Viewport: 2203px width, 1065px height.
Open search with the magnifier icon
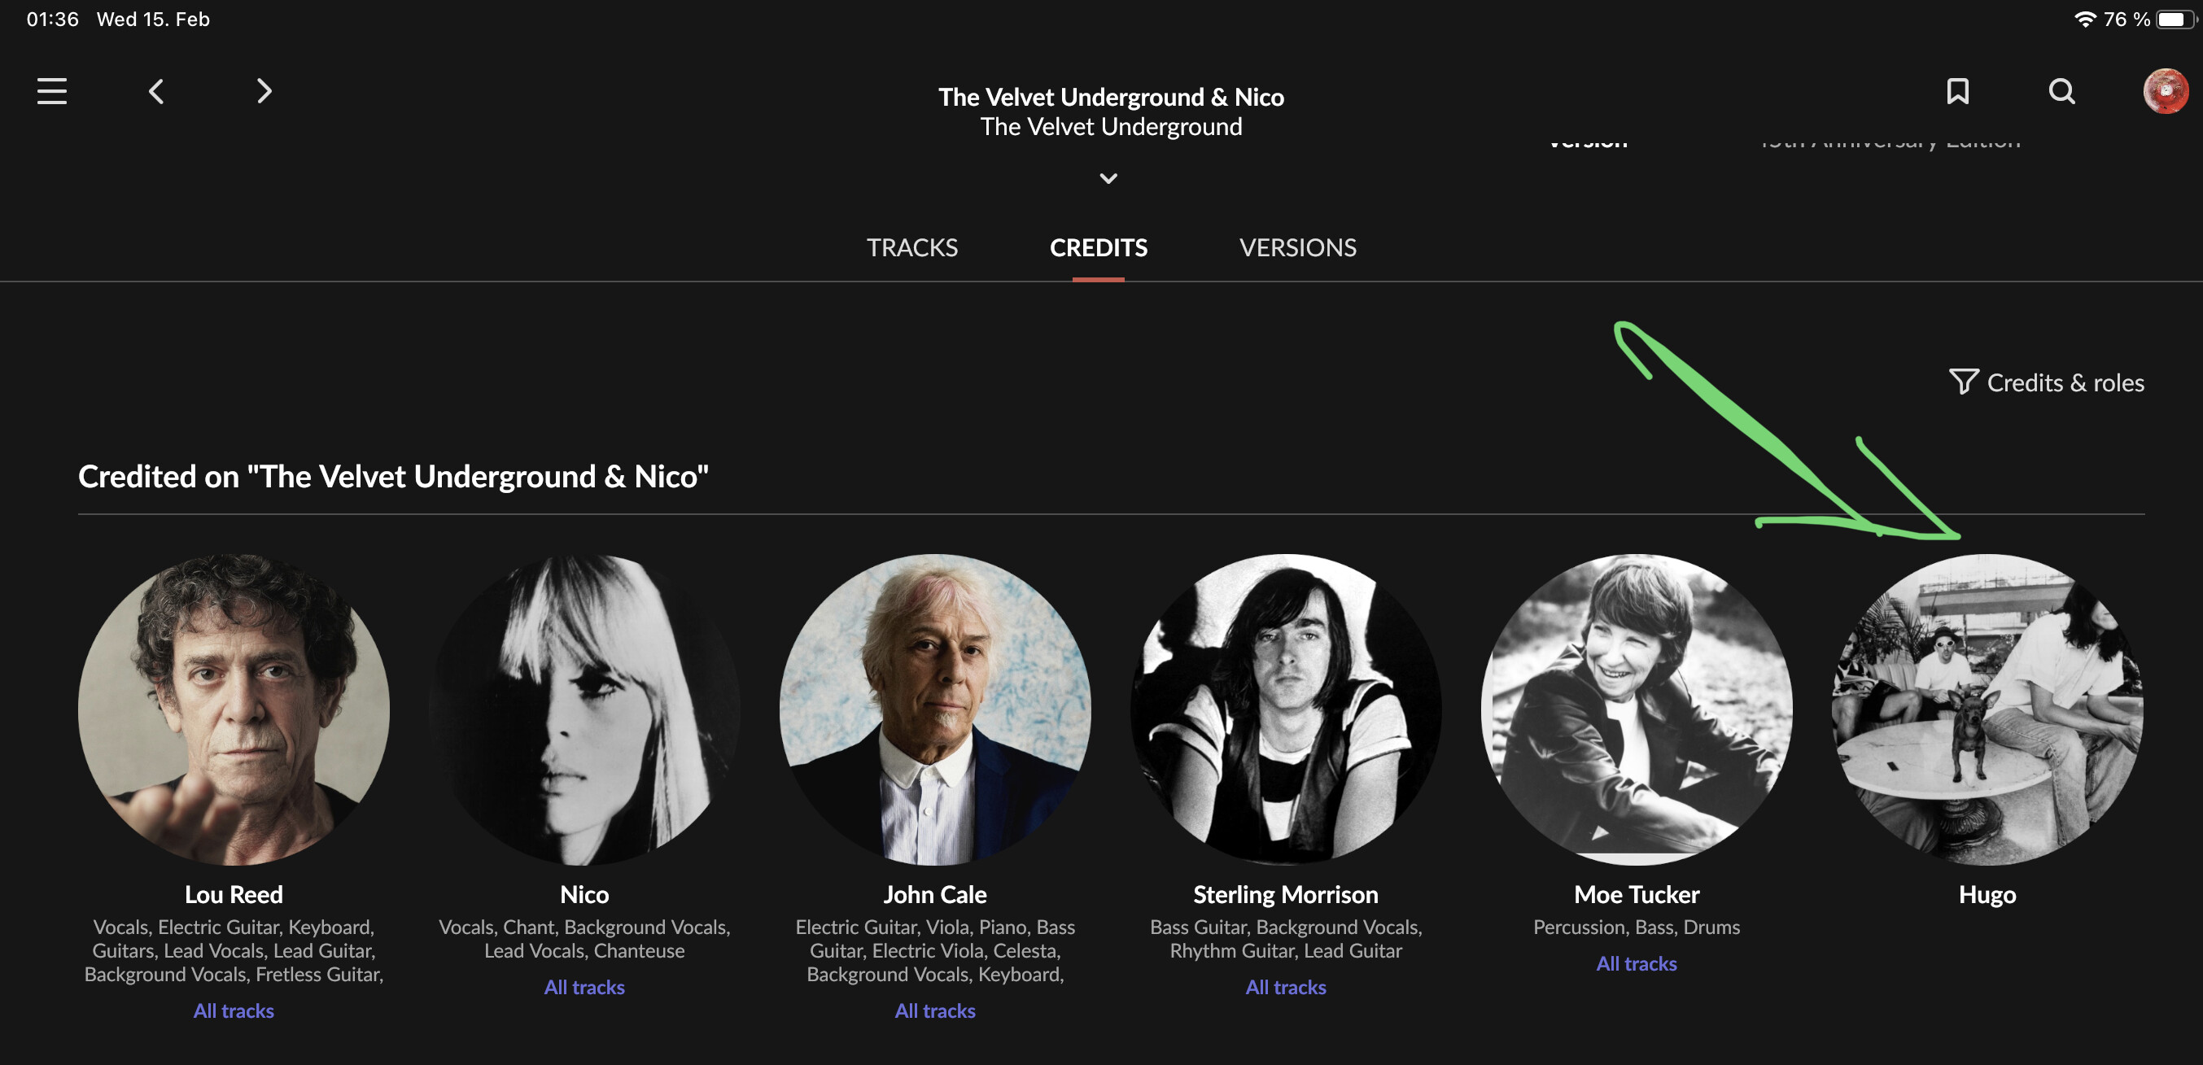pos(2062,91)
